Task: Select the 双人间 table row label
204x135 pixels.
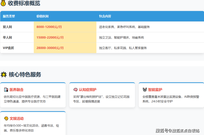Action: tap(7, 27)
